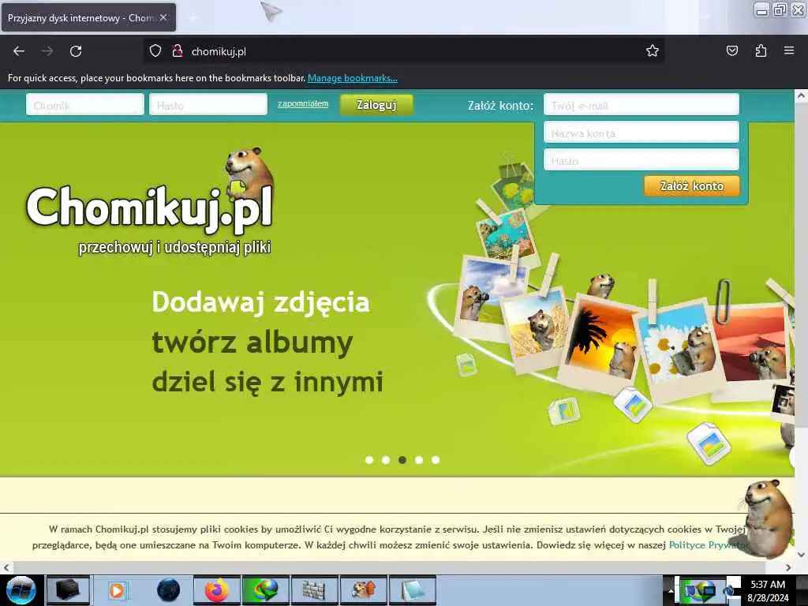
Task: Open the notepad taskbar icon
Action: [x=412, y=590]
